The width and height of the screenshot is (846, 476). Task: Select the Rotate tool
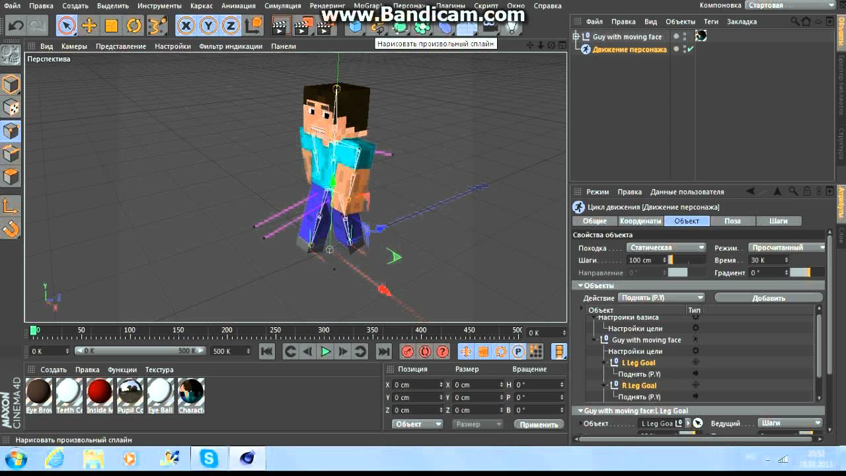click(134, 26)
